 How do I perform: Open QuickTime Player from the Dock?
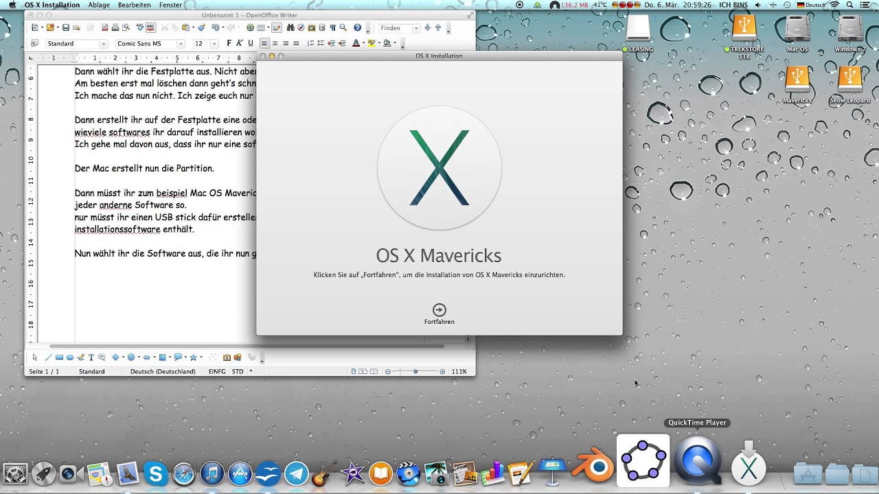[697, 461]
